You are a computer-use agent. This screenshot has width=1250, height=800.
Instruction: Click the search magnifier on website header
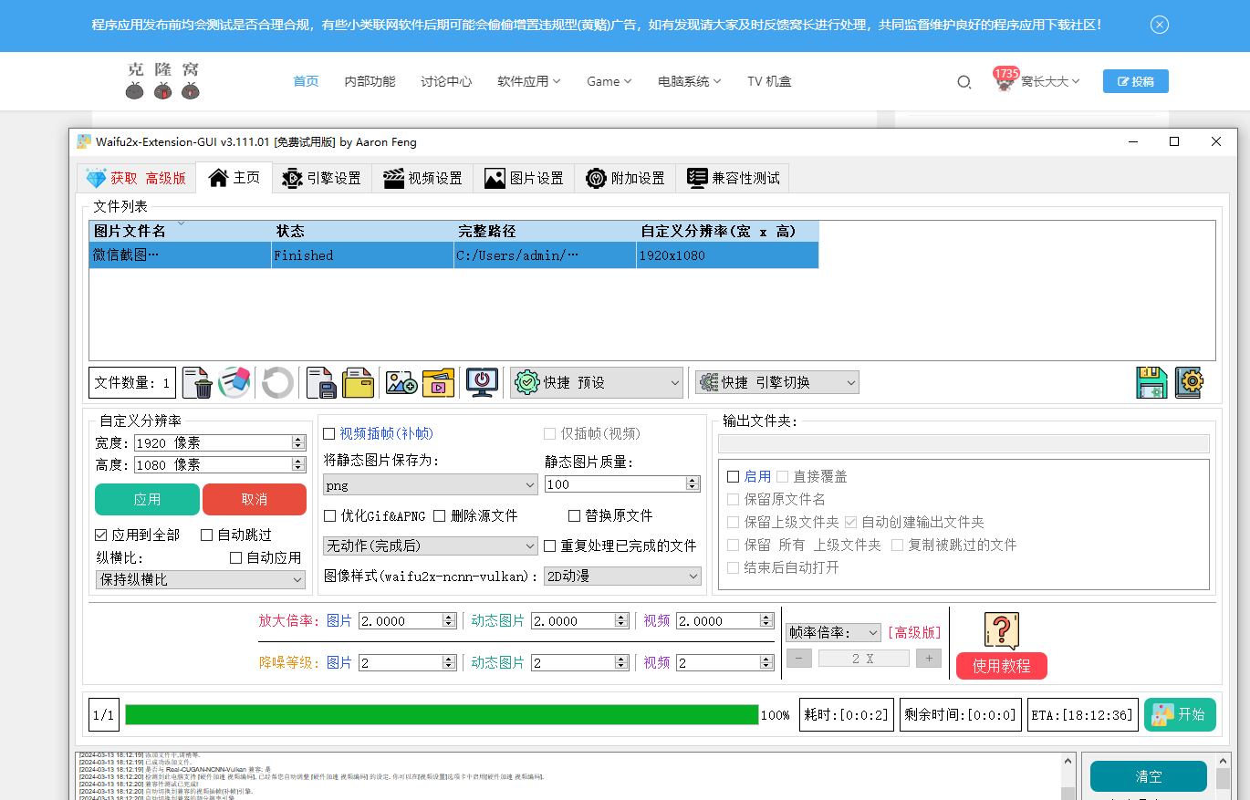[964, 82]
